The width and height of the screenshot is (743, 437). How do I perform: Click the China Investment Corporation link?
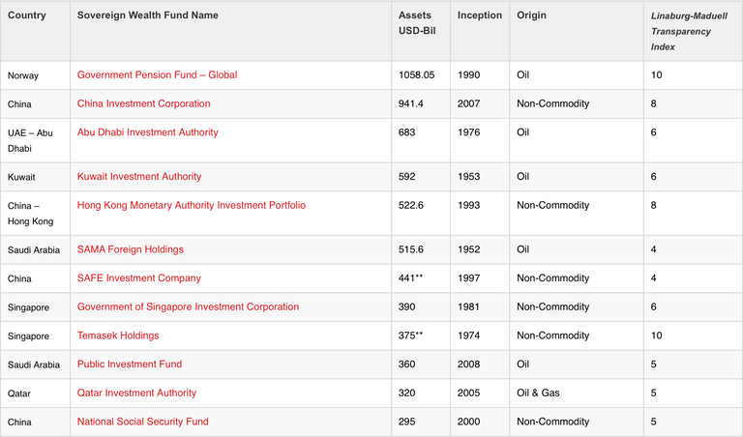(x=144, y=104)
